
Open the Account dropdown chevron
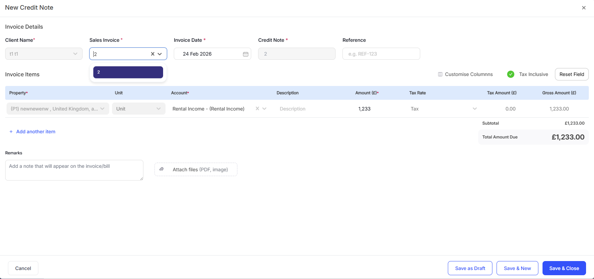click(x=264, y=108)
